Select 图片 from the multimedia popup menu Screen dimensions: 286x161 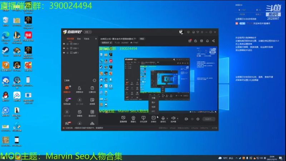153,102
